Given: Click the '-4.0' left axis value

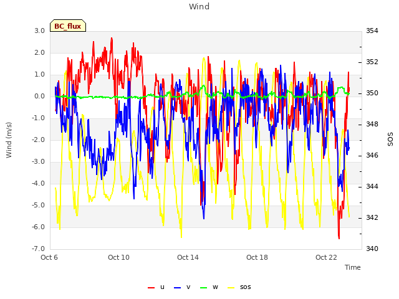Looking at the screenshot, I should point(39,183).
